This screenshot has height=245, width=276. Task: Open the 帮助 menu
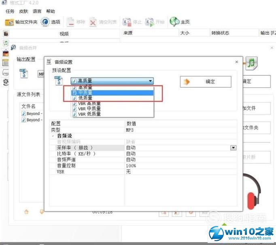(x=51, y=11)
